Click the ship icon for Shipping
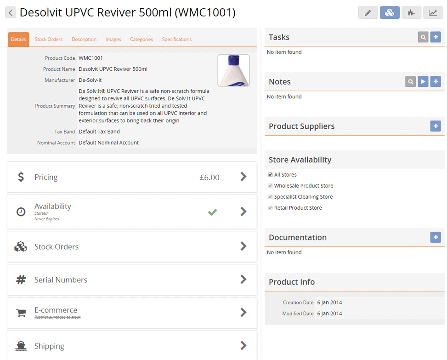Screen dimensions: 447x360 [21, 346]
